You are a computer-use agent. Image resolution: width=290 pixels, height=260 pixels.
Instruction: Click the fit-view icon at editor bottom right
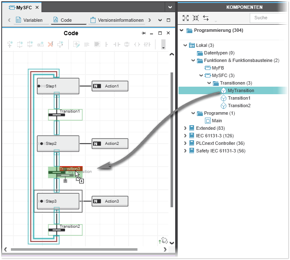click(x=163, y=240)
